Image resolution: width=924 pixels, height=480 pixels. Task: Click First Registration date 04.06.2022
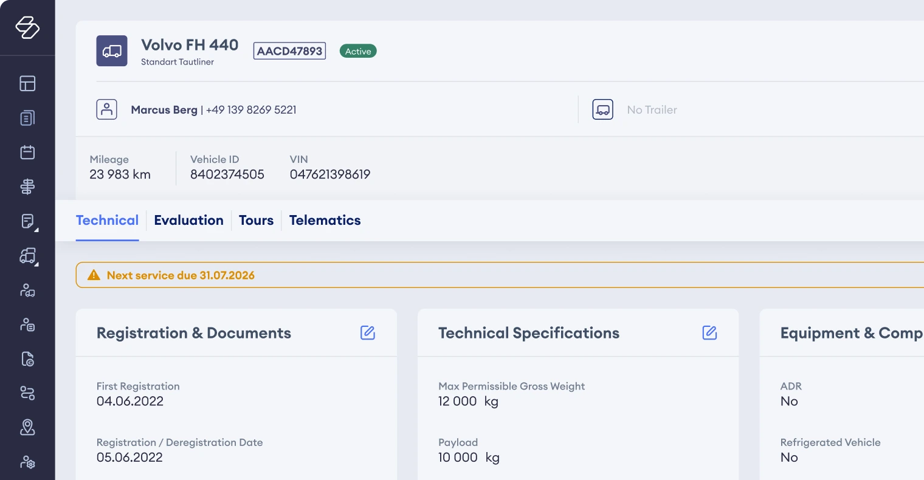[x=130, y=401]
